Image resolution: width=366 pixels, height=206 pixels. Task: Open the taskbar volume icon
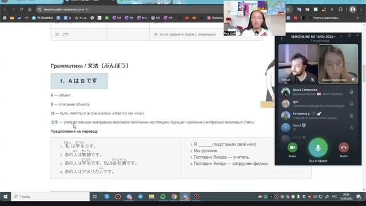click(x=315, y=197)
